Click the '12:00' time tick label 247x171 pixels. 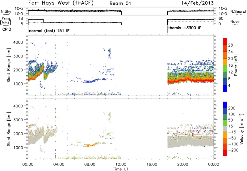pos(121,165)
